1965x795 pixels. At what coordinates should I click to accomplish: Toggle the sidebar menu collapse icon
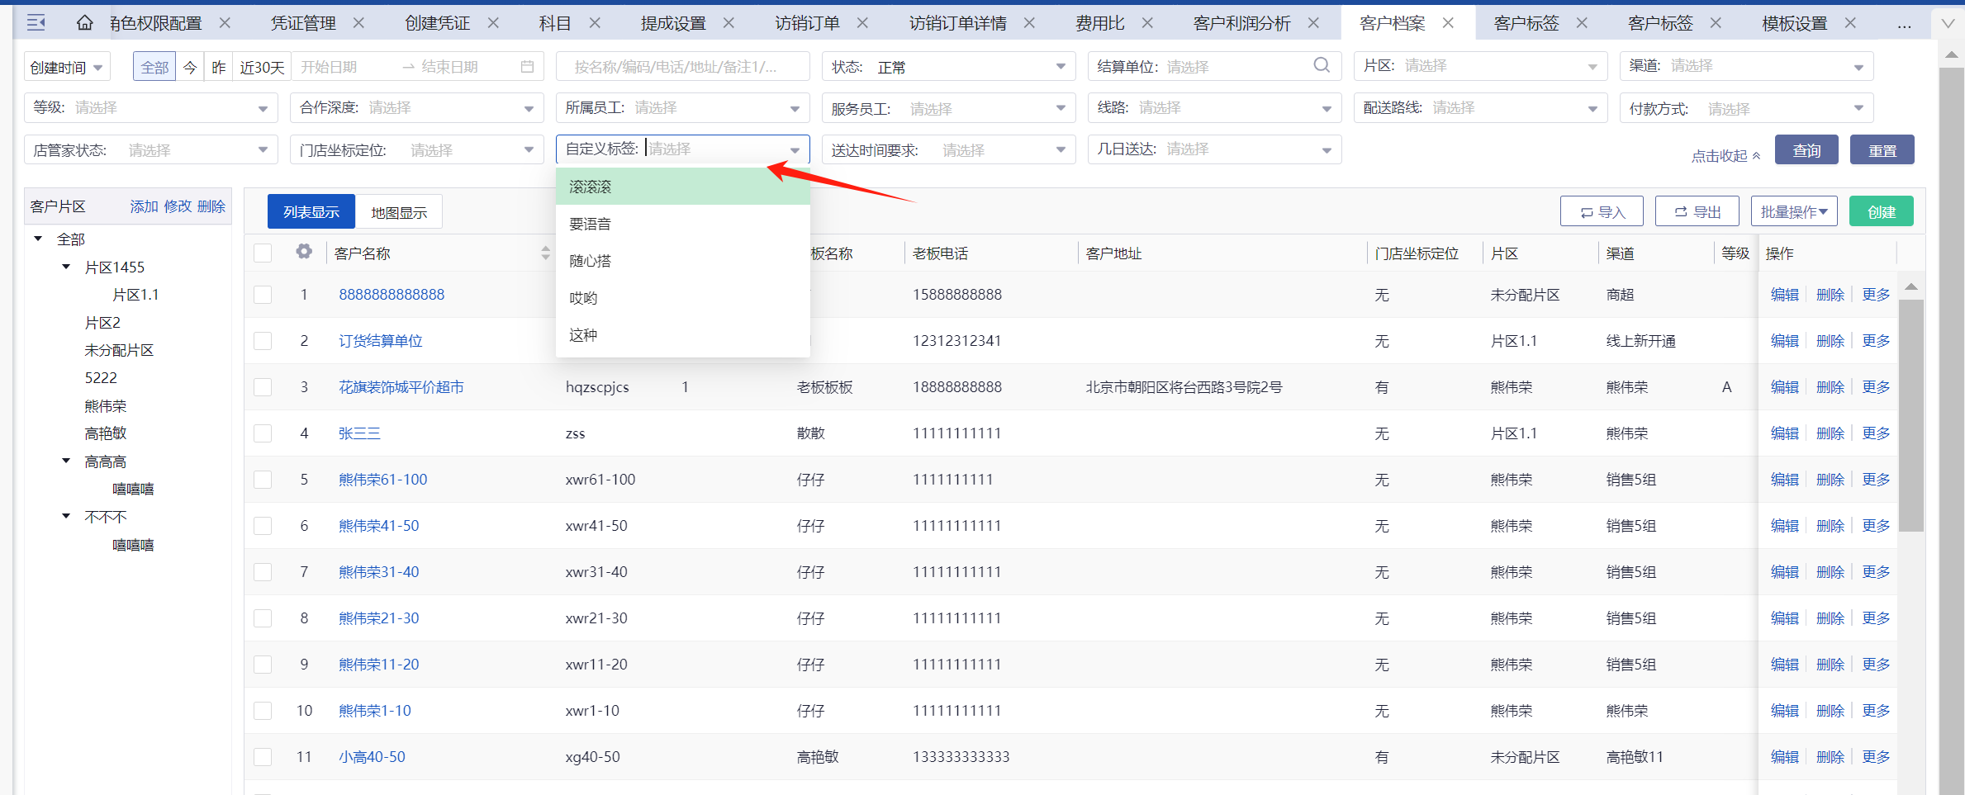point(36,23)
